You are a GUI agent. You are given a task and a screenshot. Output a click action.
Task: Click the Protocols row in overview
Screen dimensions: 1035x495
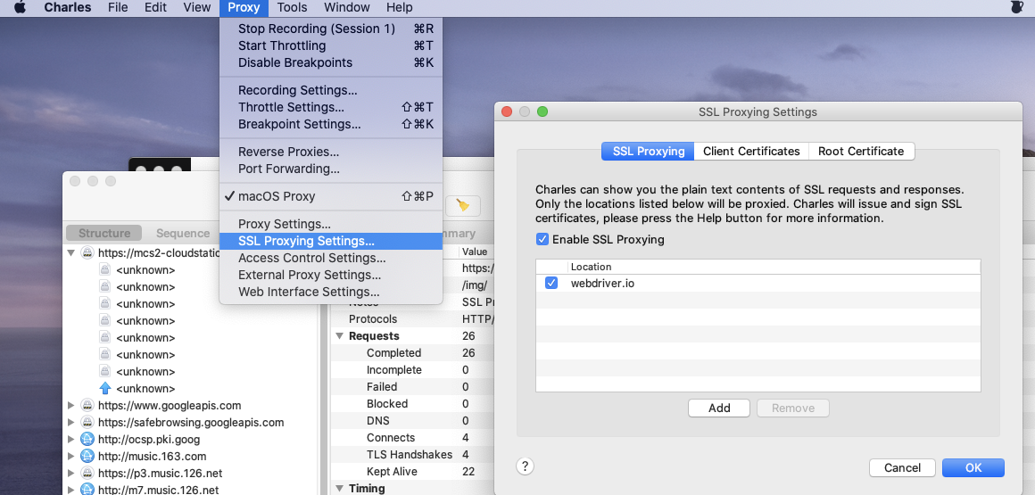point(412,318)
